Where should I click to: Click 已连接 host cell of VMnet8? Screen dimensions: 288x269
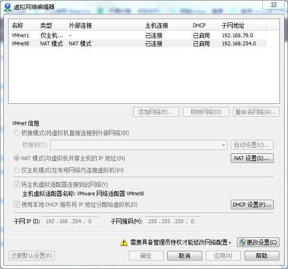(154, 43)
